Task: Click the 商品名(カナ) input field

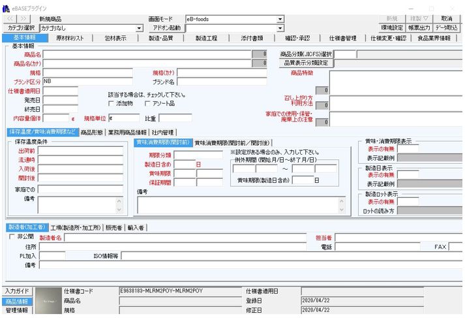Action: [147, 63]
